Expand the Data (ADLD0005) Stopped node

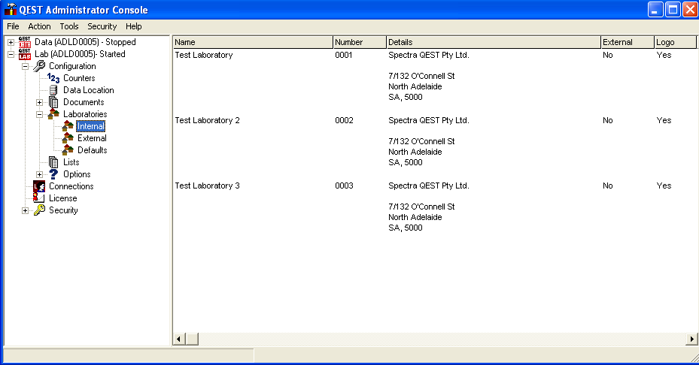tap(11, 42)
